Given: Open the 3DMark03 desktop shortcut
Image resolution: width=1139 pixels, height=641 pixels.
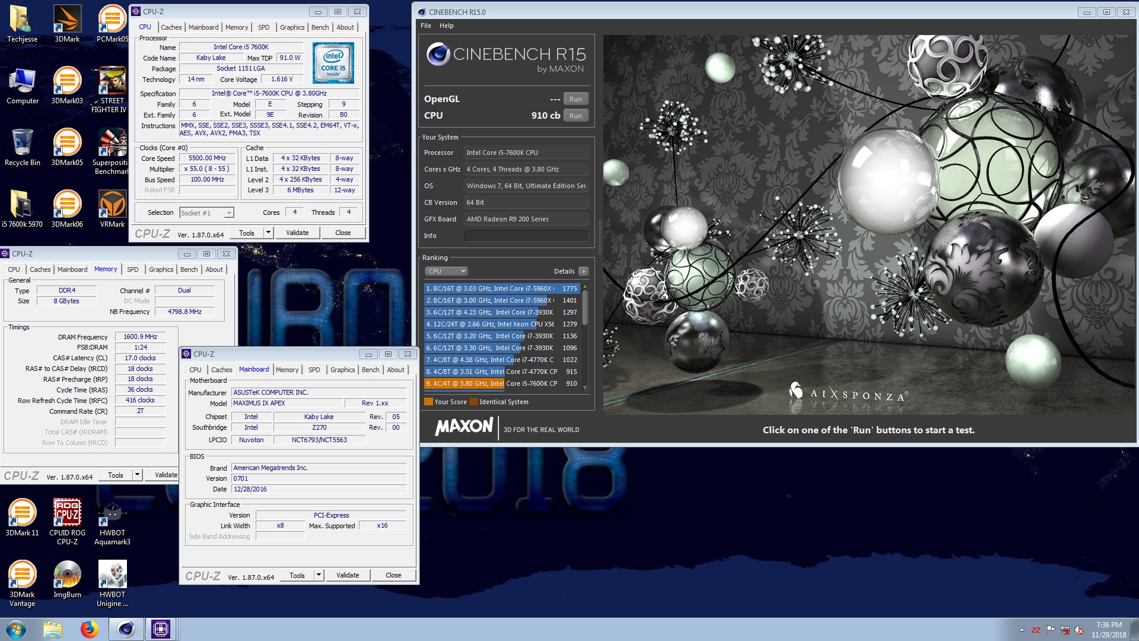Looking at the screenshot, I should coord(67,86).
